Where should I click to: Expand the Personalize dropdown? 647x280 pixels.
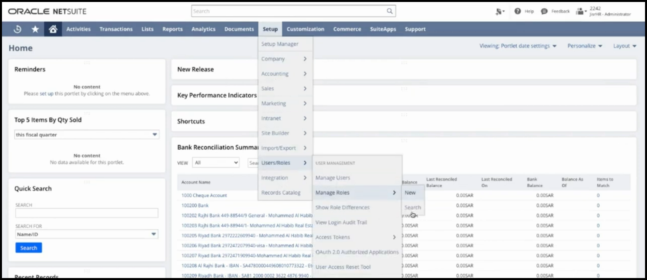(585, 46)
